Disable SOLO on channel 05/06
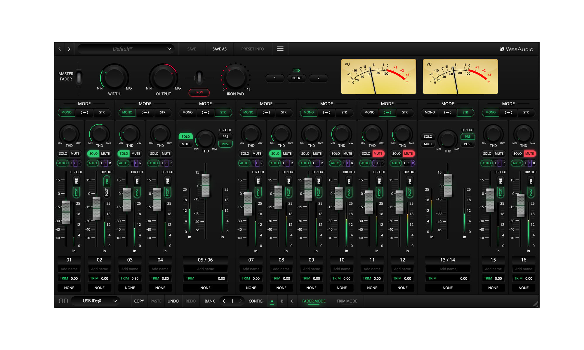 [x=186, y=136]
